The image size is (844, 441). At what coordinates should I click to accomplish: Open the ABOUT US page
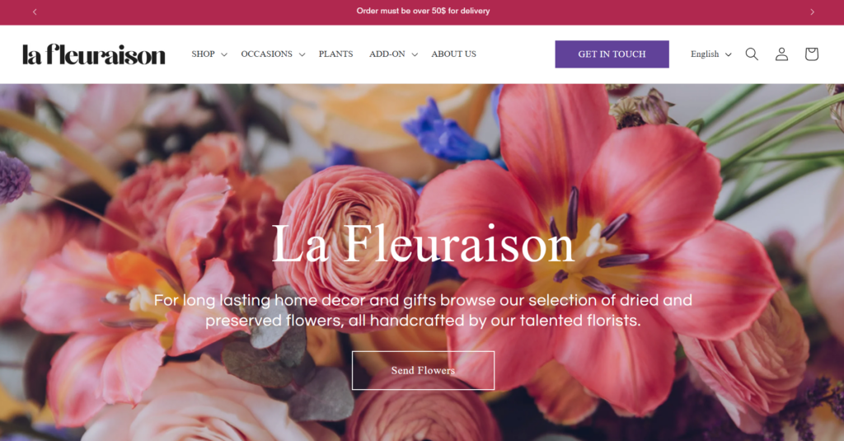click(x=454, y=54)
